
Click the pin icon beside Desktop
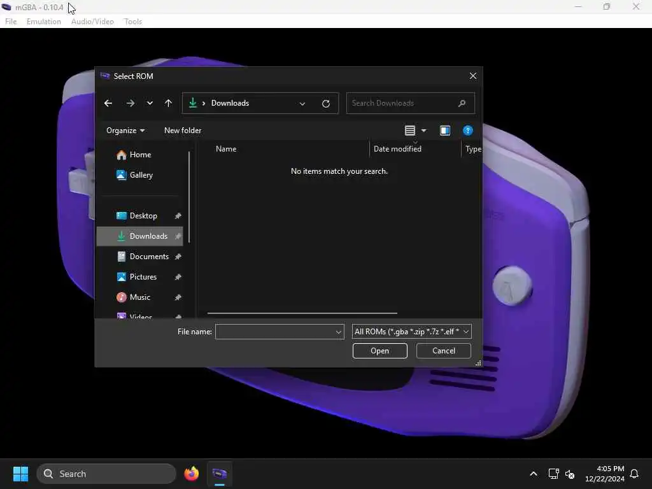[x=178, y=216]
